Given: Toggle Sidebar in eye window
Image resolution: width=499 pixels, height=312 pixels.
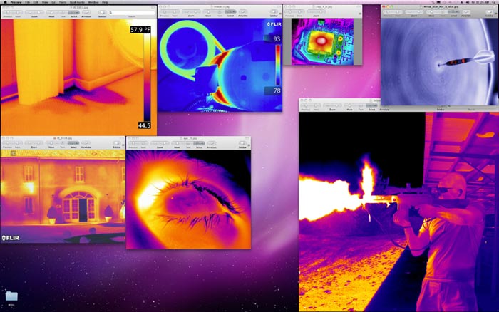Looking at the screenshot, I should coord(242,143).
